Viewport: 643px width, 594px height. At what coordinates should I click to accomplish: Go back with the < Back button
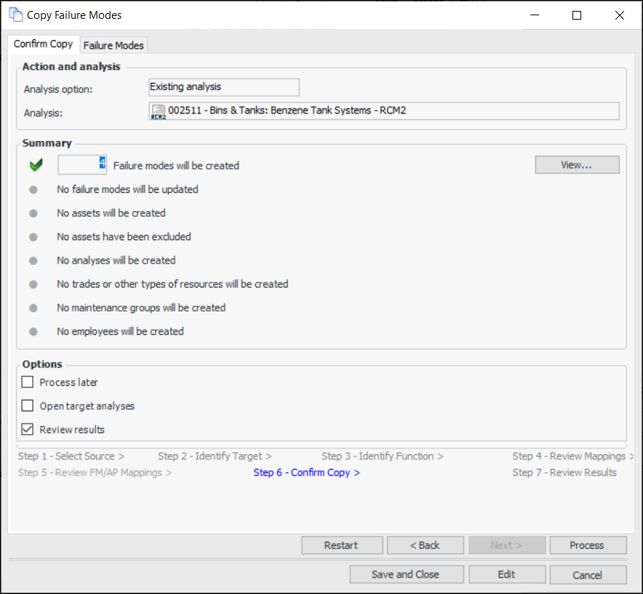click(x=426, y=545)
